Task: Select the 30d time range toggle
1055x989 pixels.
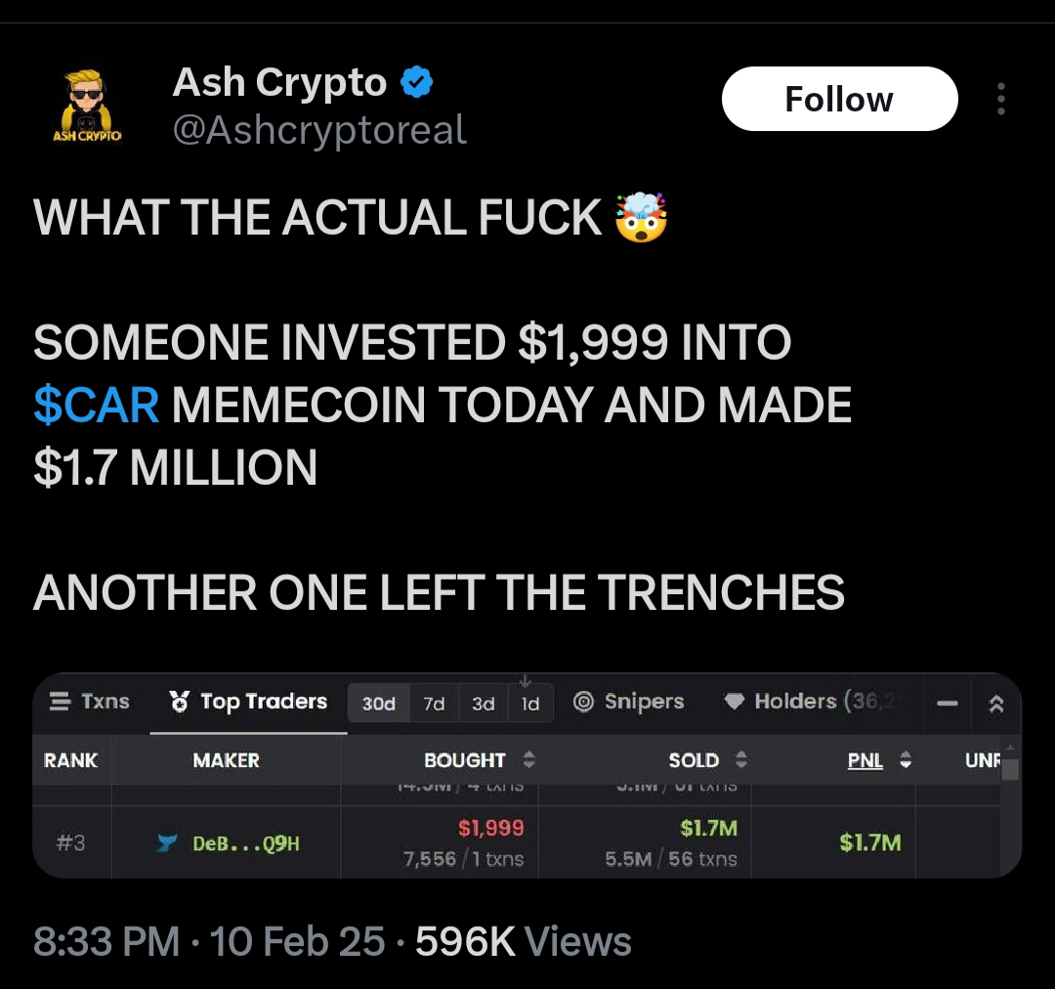Action: click(x=378, y=704)
